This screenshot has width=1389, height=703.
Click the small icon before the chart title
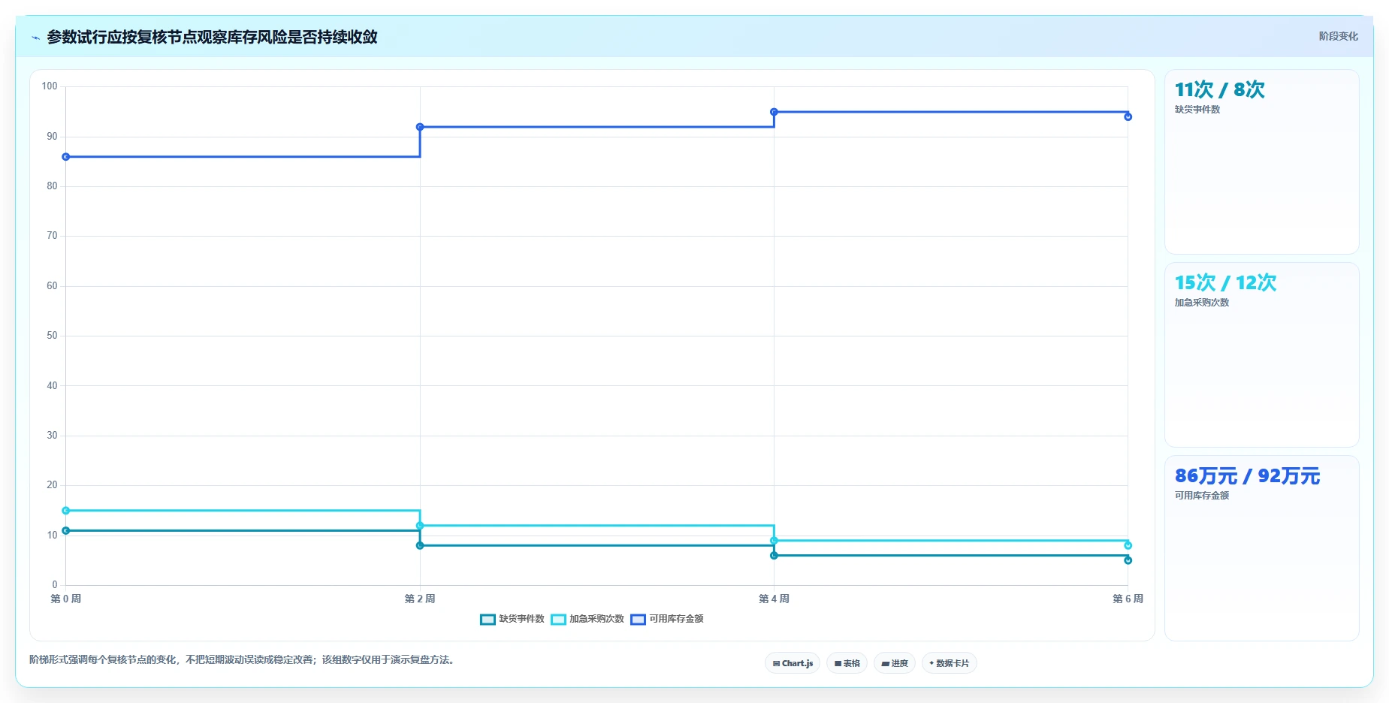[35, 38]
